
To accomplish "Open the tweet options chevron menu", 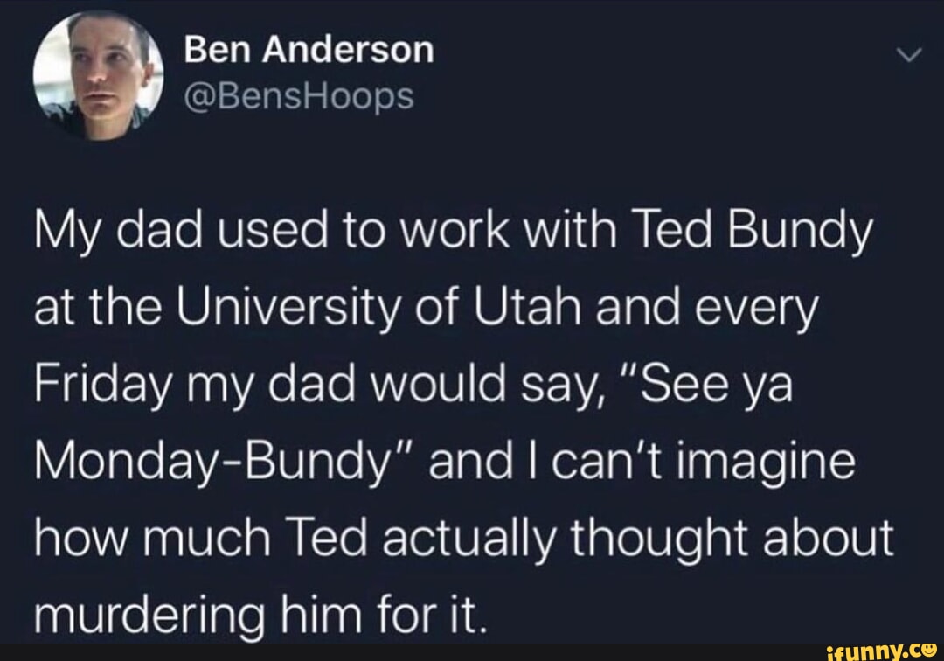I will (x=910, y=58).
